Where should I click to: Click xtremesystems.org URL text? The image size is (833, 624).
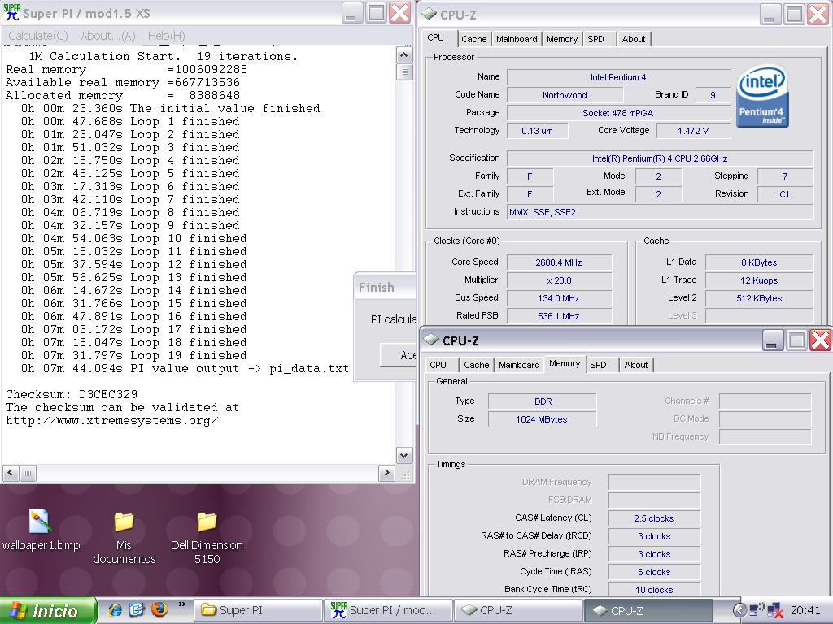(112, 421)
